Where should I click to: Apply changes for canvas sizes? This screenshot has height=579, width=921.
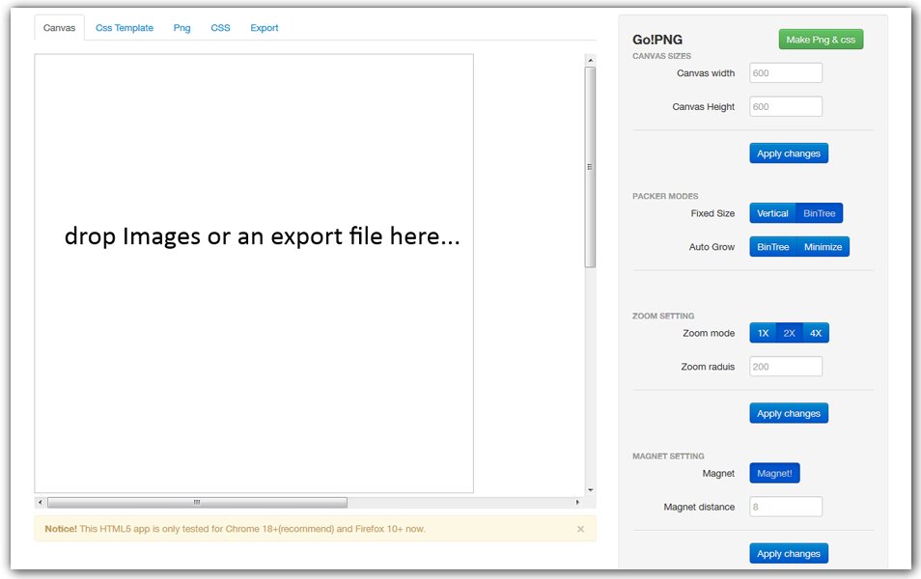[789, 153]
